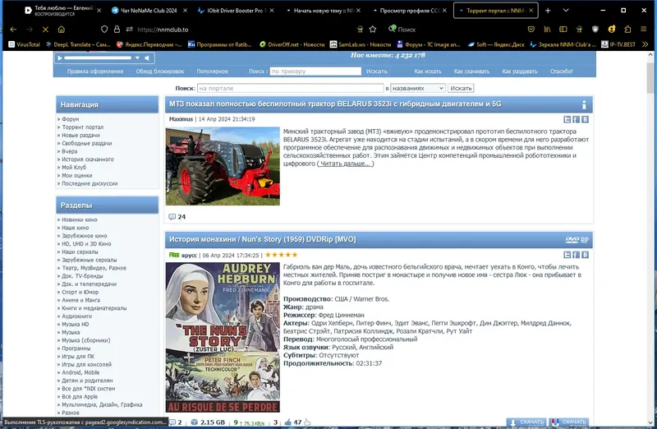Click the Спасибо! link in header
Viewport: 657px width, 429px height.
(562, 71)
